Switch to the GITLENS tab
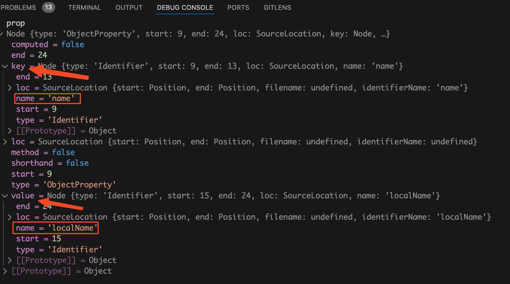Image resolution: width=510 pixels, height=284 pixels. click(277, 8)
